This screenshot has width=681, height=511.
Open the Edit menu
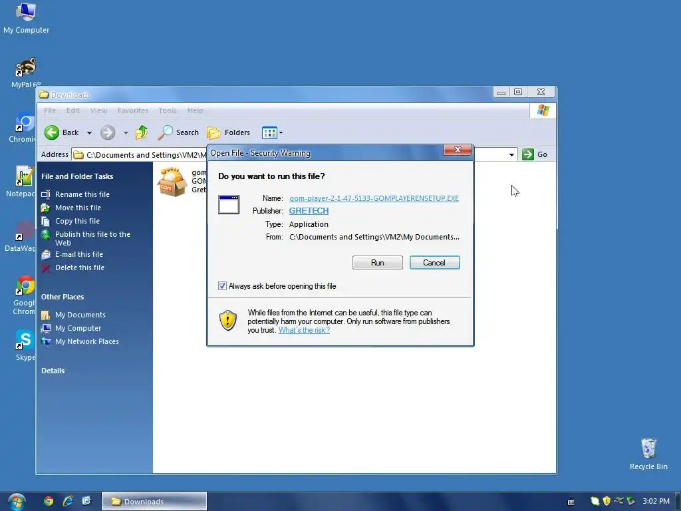(x=72, y=110)
